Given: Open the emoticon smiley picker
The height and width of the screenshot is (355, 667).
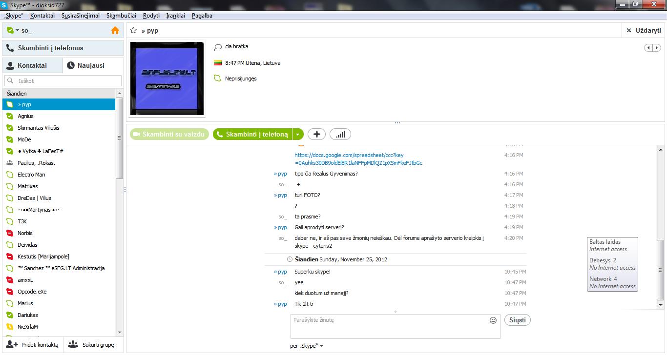Looking at the screenshot, I should (x=493, y=320).
